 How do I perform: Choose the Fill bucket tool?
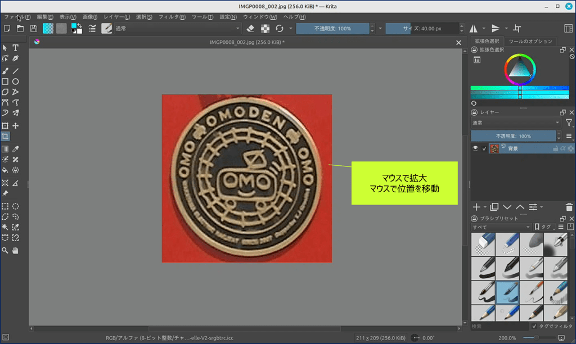[5, 170]
